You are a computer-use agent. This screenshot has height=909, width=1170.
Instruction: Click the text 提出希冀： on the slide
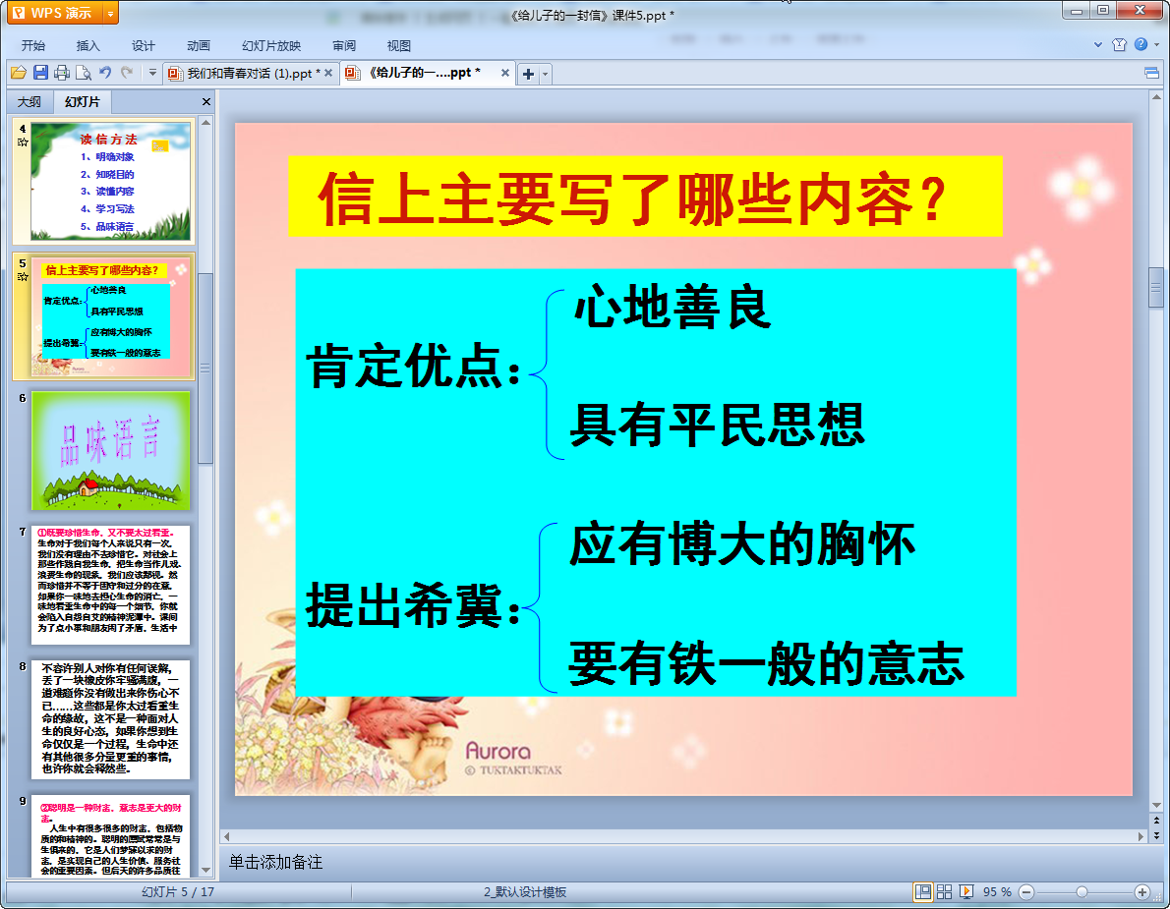point(414,604)
